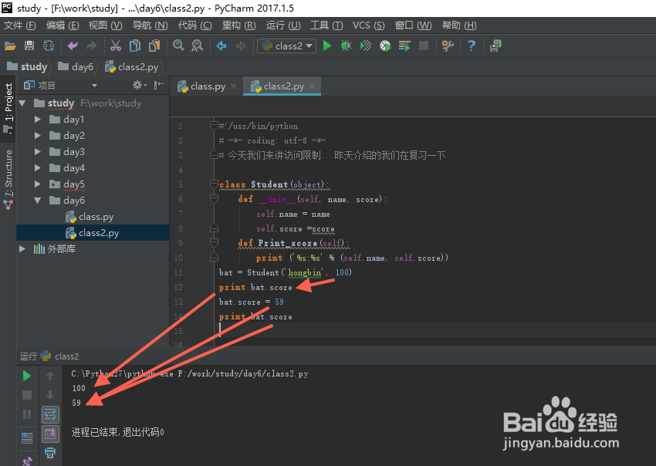
Task: Click the class2.py breadcrumb
Action: coord(132,66)
